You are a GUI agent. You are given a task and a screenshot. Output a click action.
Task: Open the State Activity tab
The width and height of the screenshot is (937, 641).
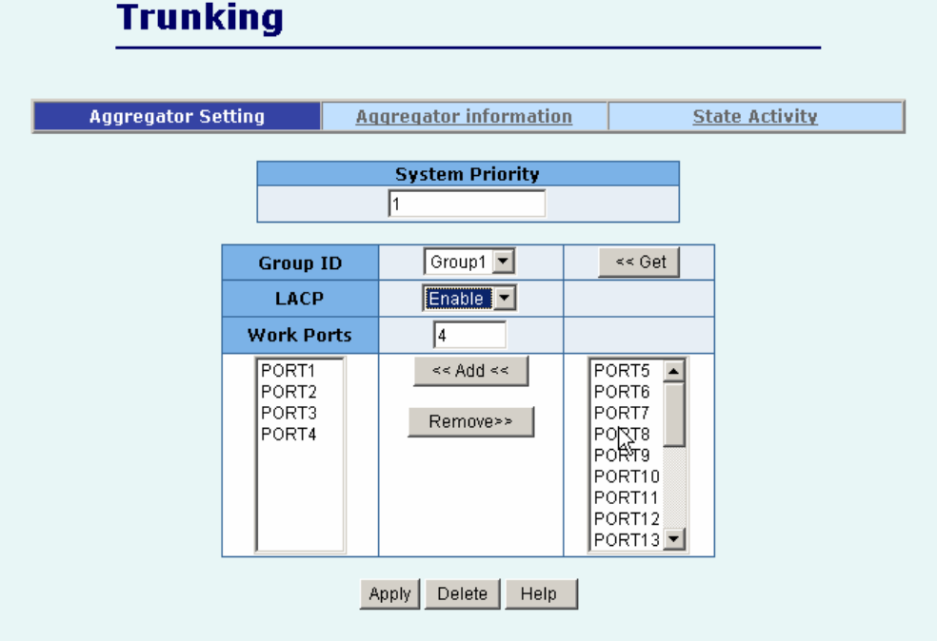click(755, 117)
